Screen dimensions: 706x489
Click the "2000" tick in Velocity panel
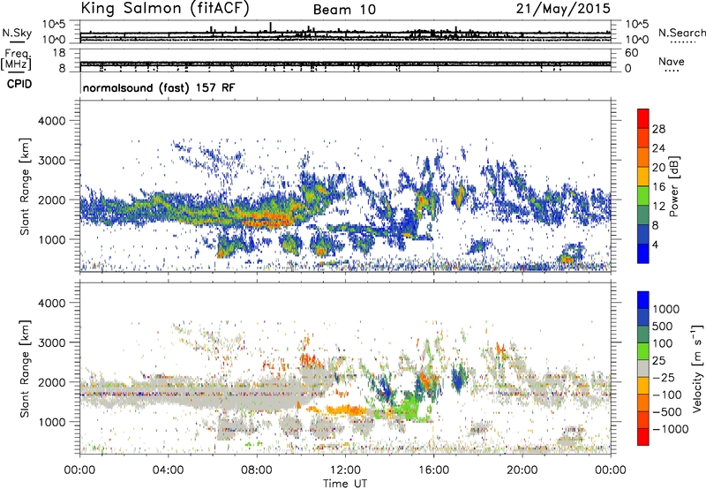[51, 382]
